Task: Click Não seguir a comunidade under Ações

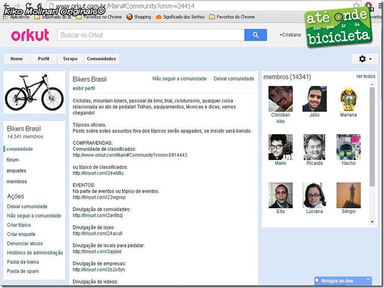Action: pos(34,216)
